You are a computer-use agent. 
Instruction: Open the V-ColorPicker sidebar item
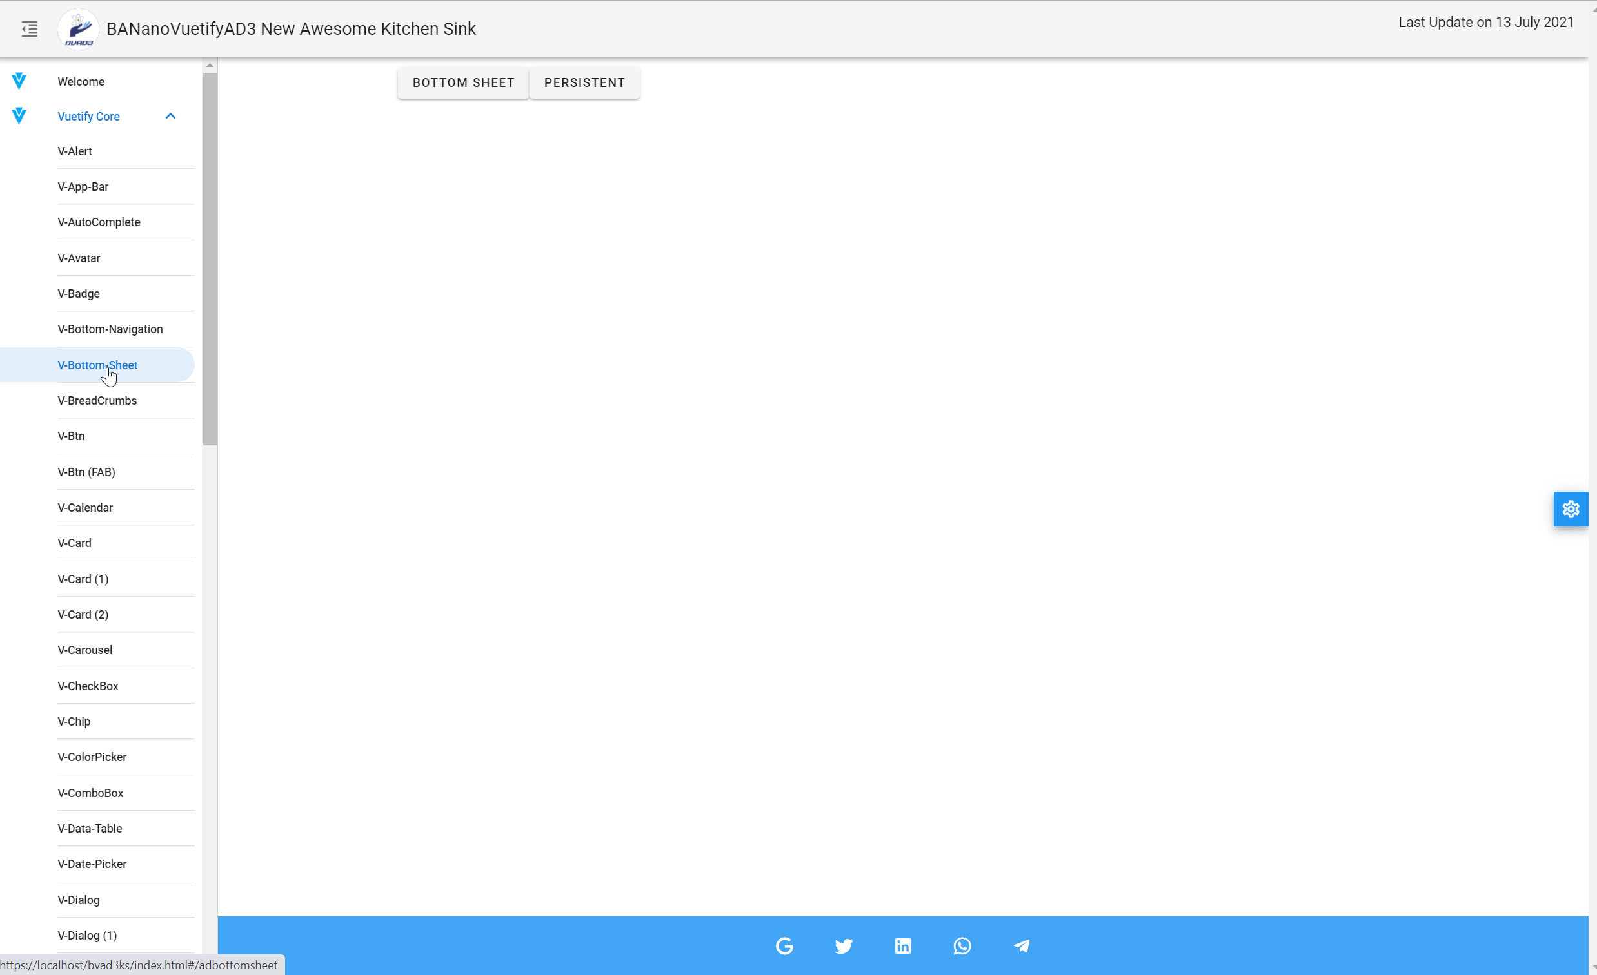92,757
